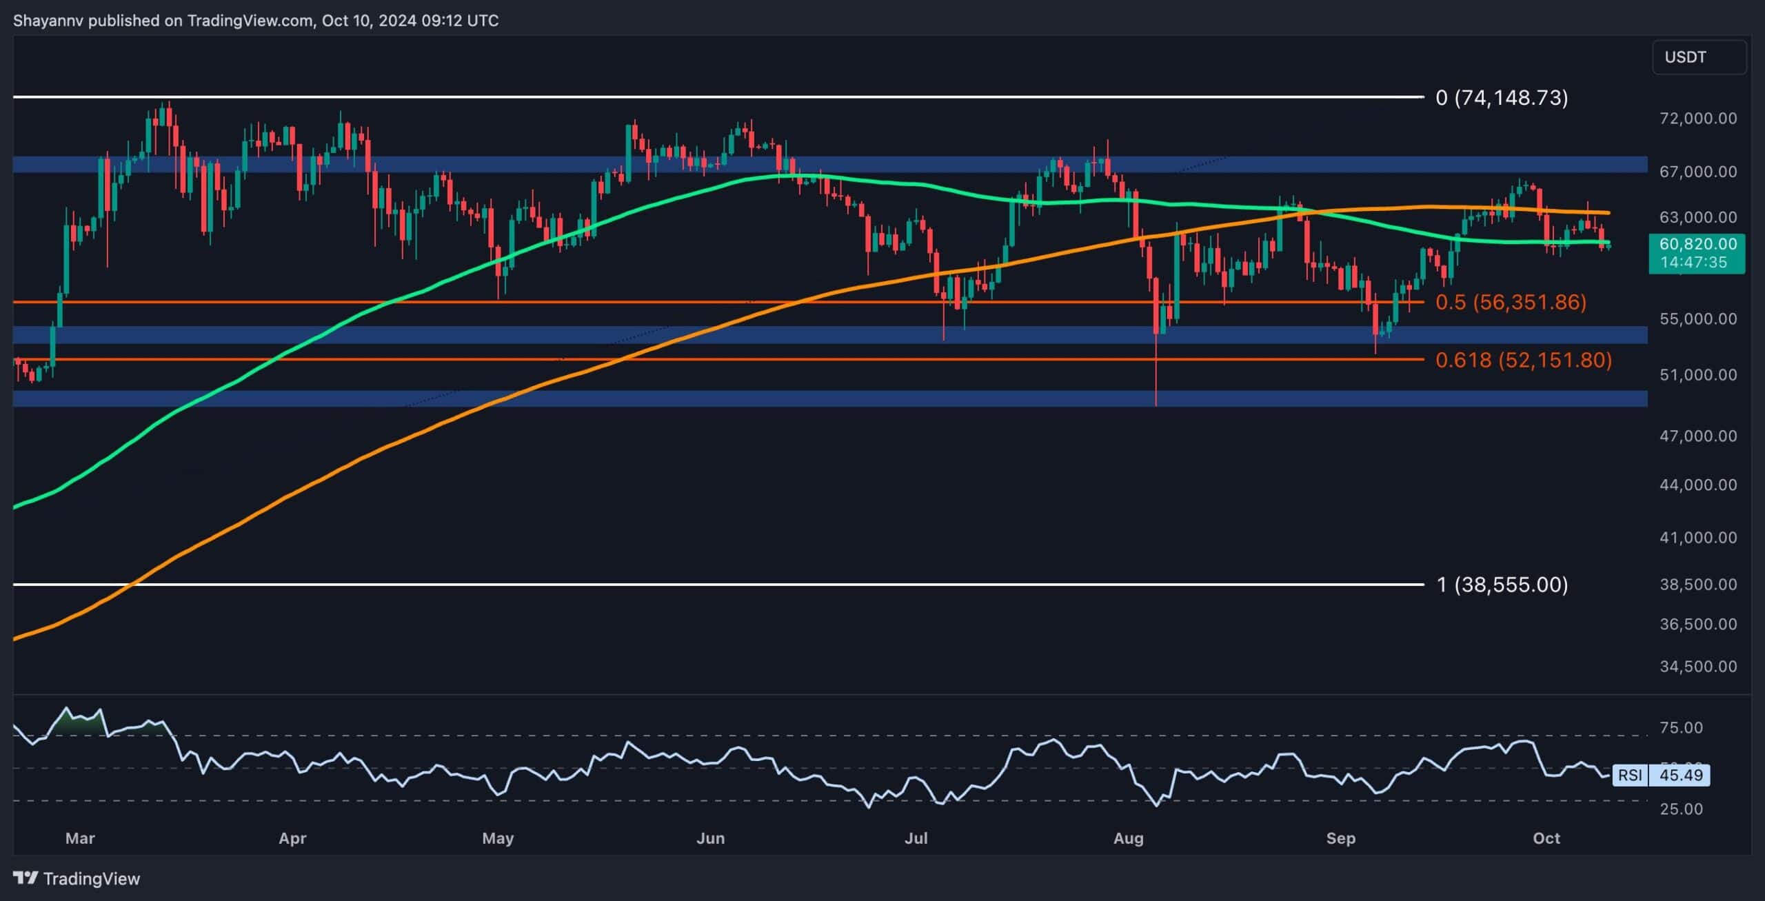Click the 47,000.00 price axis label

point(1697,436)
